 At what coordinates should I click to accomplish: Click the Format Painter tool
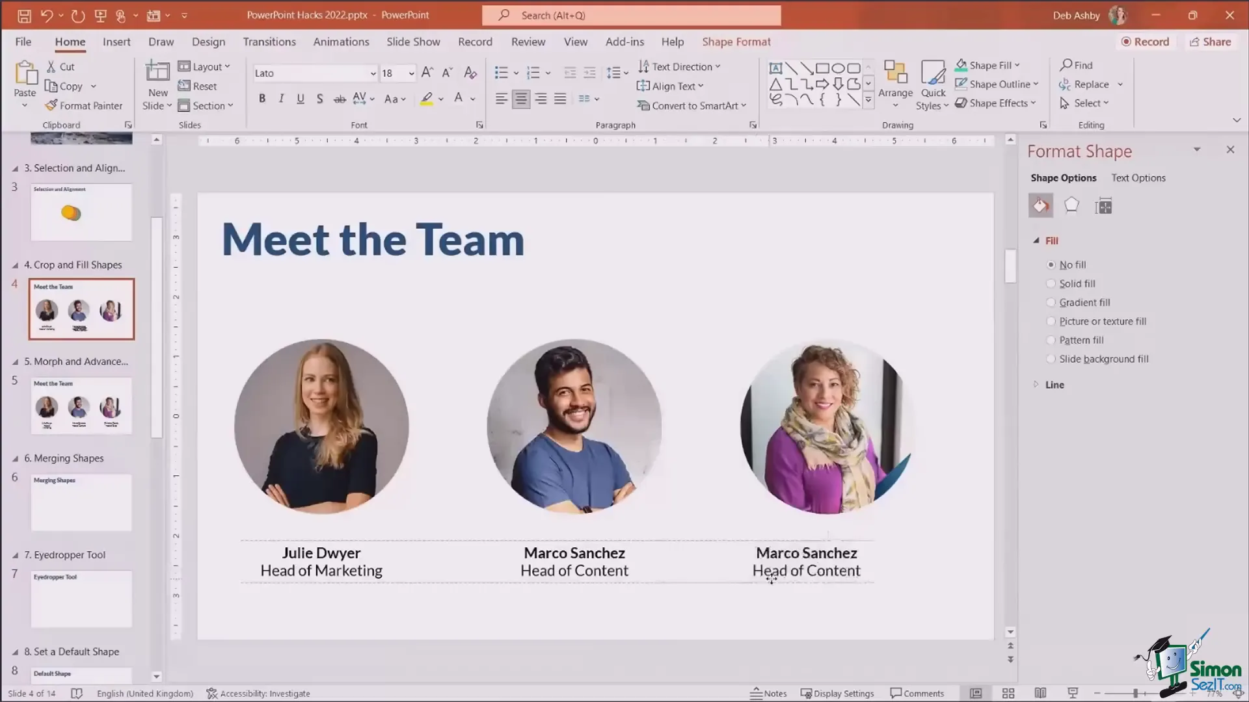[x=83, y=105]
